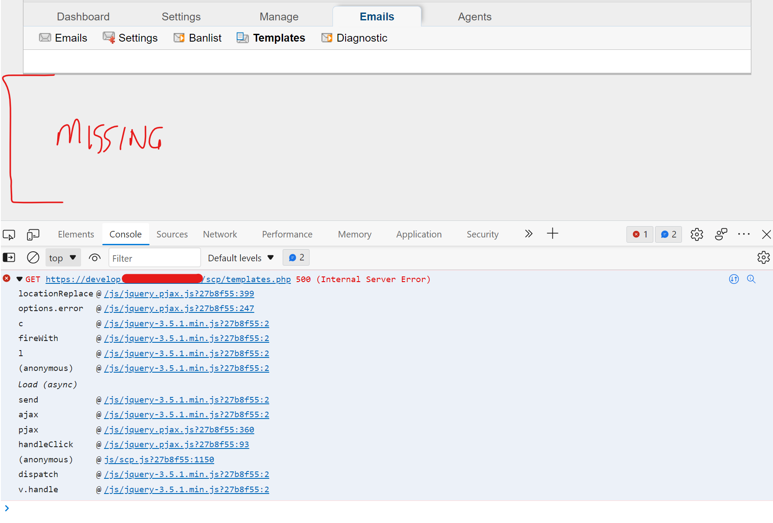The width and height of the screenshot is (773, 523).
Task: Open DevTools settings gear
Action: click(697, 234)
